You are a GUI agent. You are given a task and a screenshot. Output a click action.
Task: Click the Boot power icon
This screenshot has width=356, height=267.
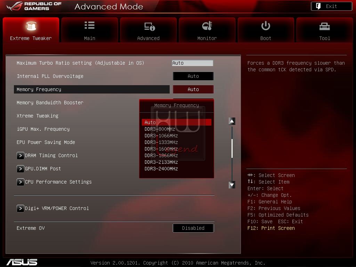(x=266, y=26)
